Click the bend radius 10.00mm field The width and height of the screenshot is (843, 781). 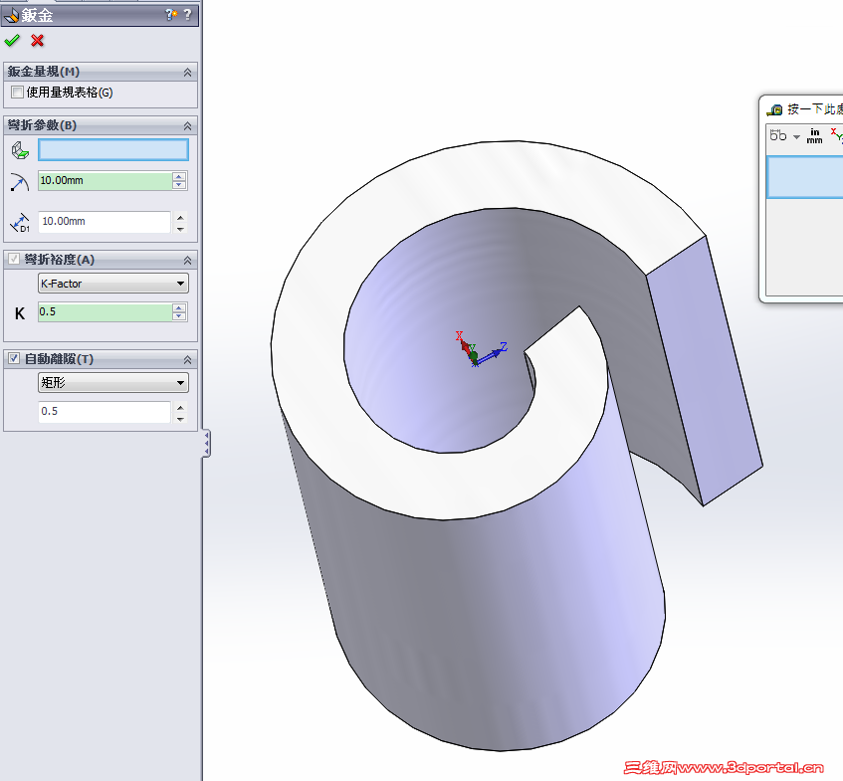coord(105,181)
